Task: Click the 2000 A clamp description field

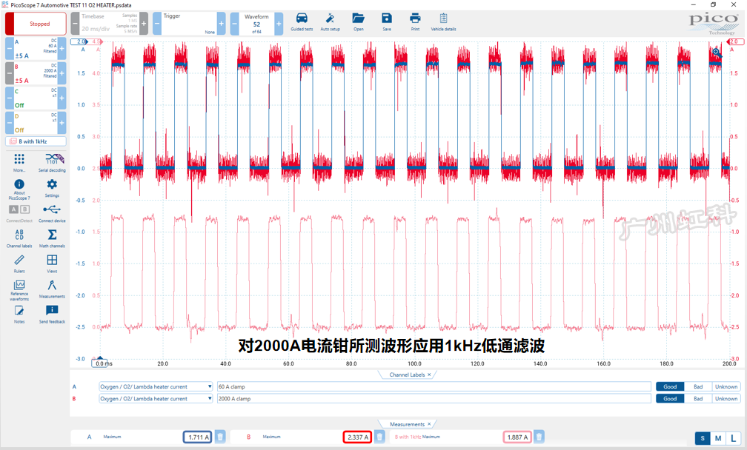Action: click(434, 399)
